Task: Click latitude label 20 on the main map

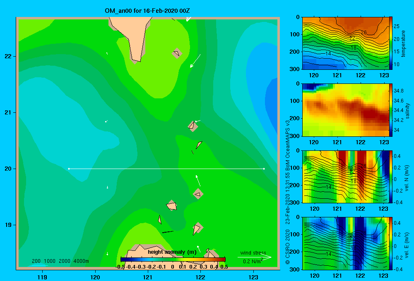Action: (8, 169)
